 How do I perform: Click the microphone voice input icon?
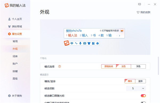pos(81,43)
